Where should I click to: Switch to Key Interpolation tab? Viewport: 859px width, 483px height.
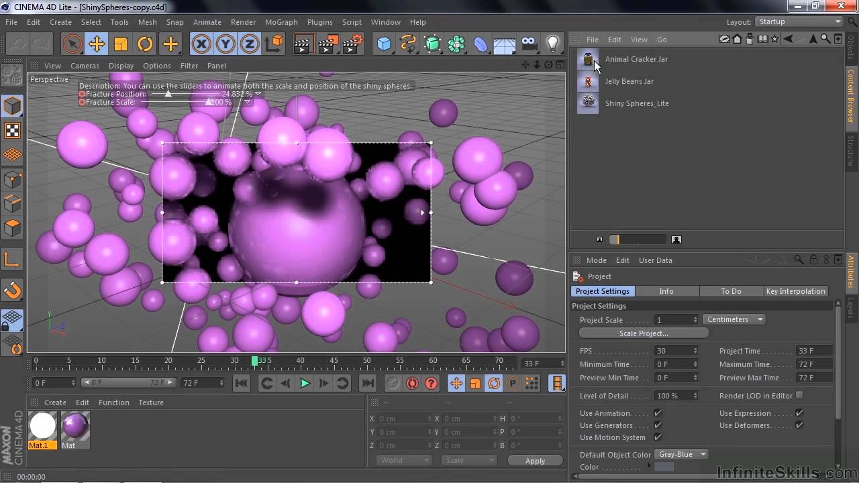click(x=795, y=291)
